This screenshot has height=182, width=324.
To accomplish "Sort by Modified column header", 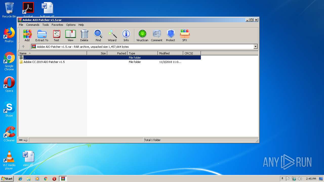I will pyautogui.click(x=171, y=53).
